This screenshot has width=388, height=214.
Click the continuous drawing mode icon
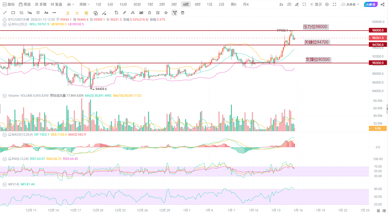coord(96,13)
